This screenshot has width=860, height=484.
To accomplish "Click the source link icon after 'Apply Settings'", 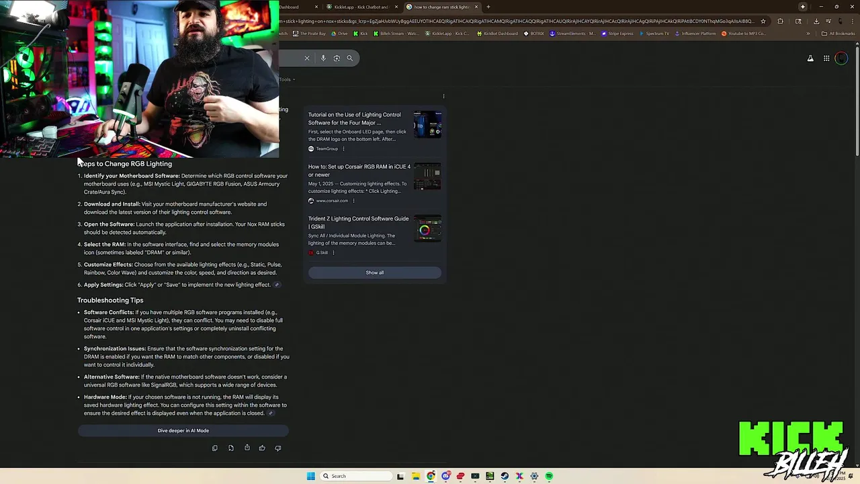I will [276, 285].
